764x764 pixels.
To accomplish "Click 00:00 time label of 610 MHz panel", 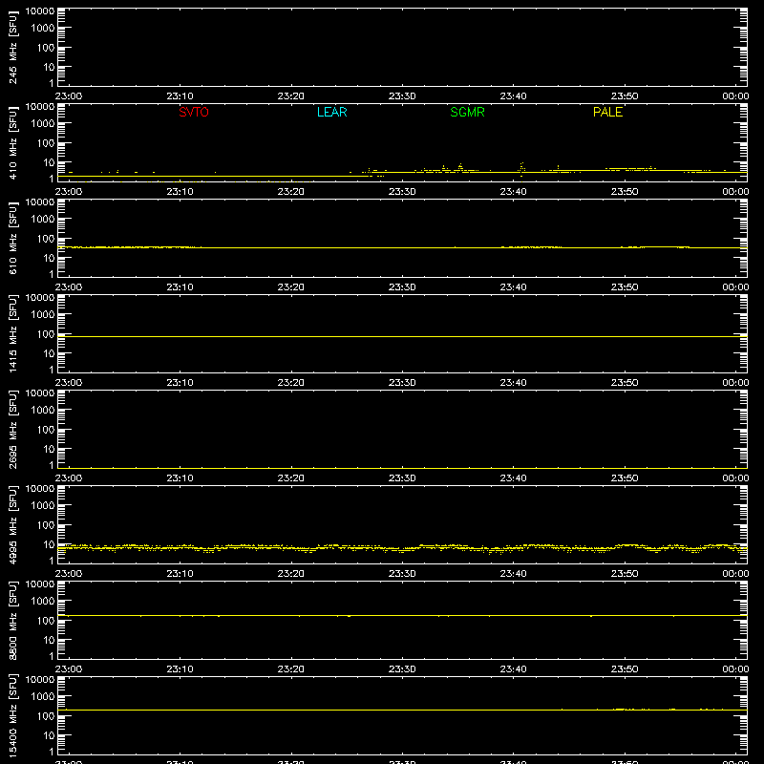I will tap(735, 287).
